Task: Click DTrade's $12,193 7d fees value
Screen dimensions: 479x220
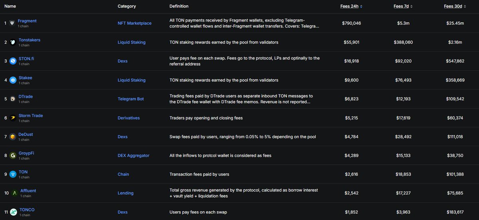Action: pos(403,99)
